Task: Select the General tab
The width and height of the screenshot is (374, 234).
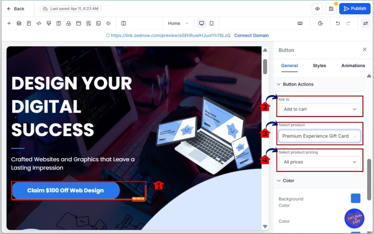Action: [289, 66]
